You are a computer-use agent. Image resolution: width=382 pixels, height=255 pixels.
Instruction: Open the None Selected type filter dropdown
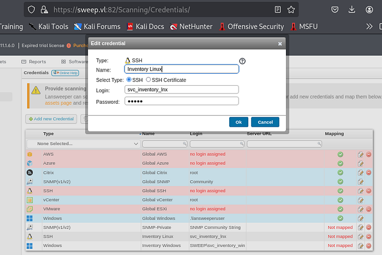coord(83,144)
